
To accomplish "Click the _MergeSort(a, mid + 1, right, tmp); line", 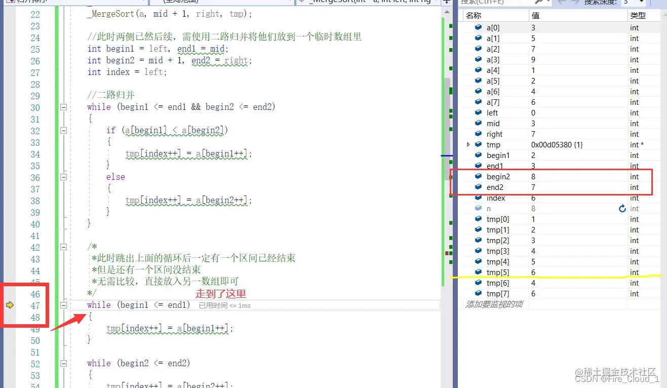I will coord(170,14).
